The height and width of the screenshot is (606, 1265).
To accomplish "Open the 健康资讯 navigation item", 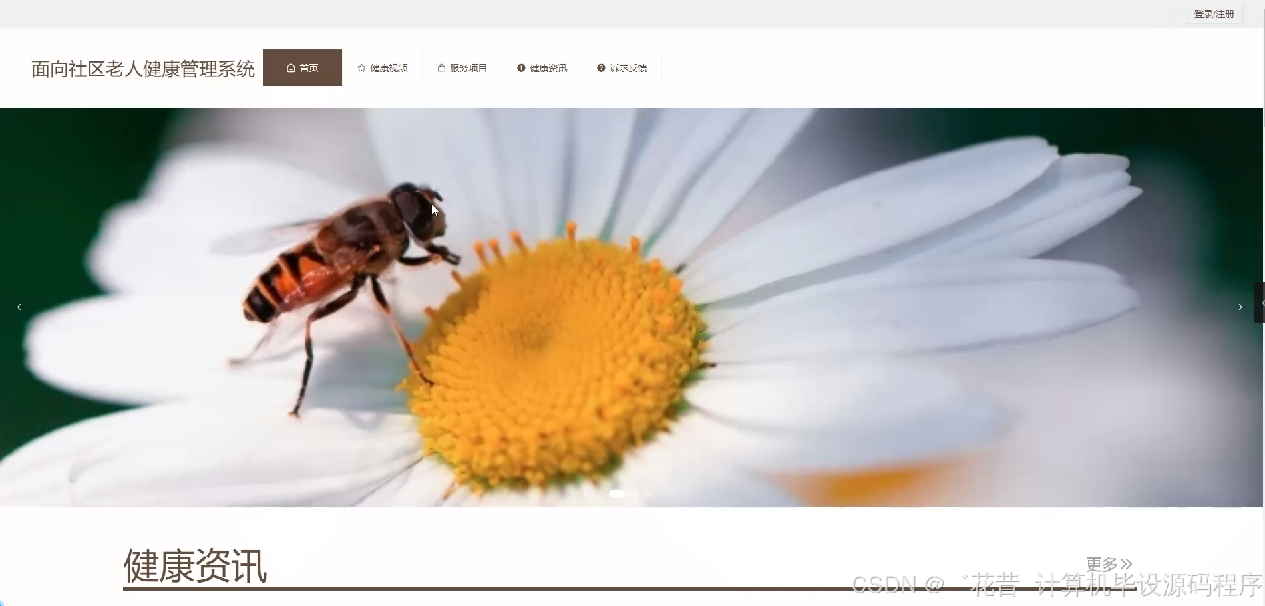I will 542,68.
